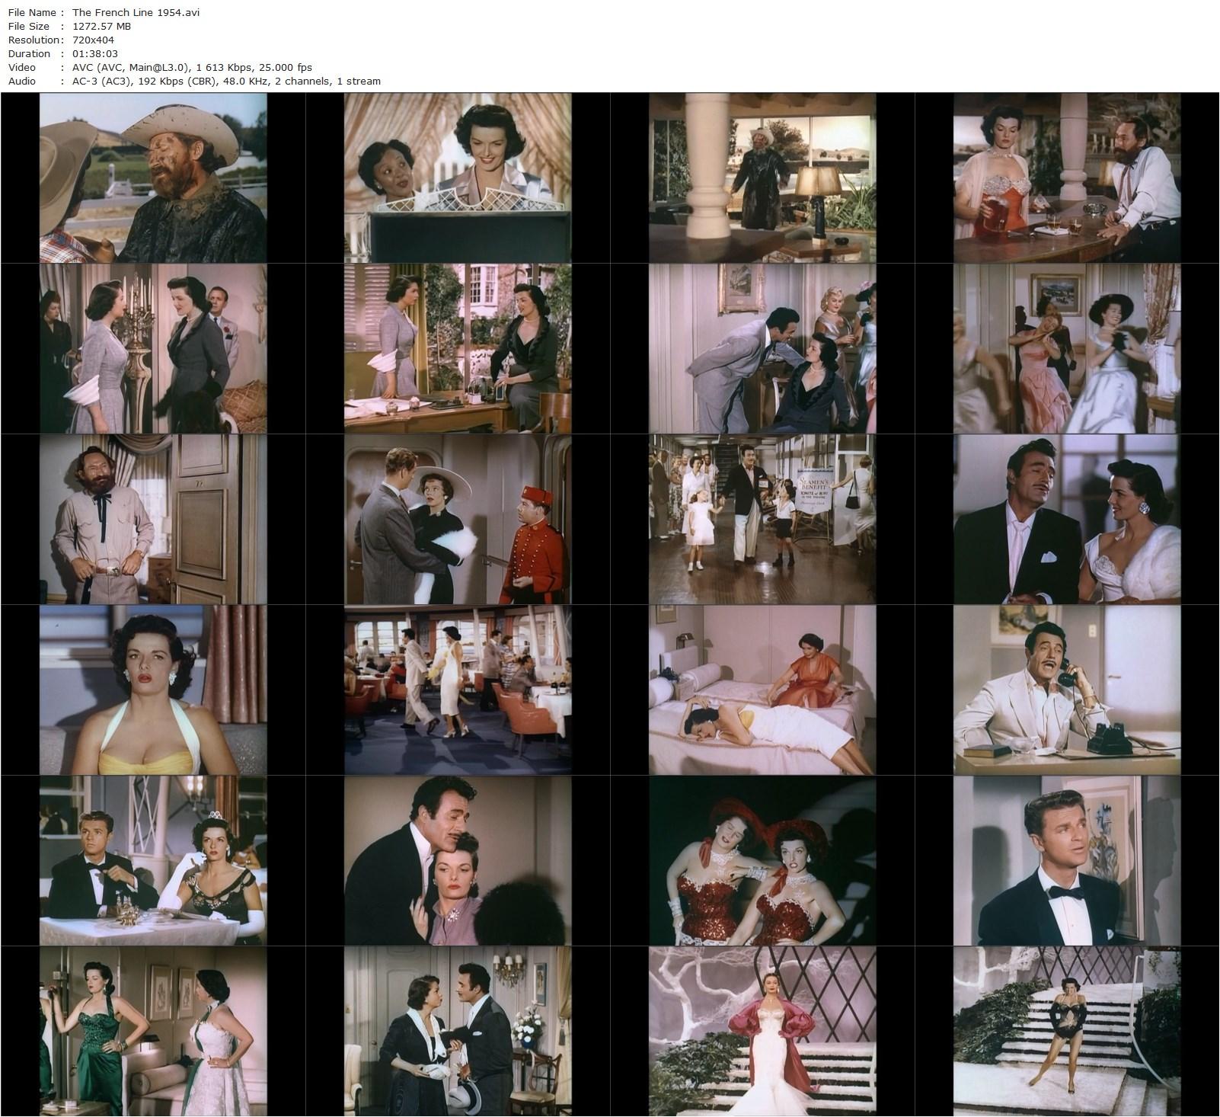
Task: Open the thumbnail of woman in green dress
Action: coord(153,1032)
